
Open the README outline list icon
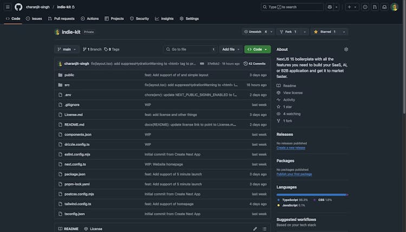264,229
